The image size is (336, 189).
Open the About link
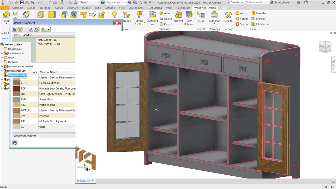point(241,13)
